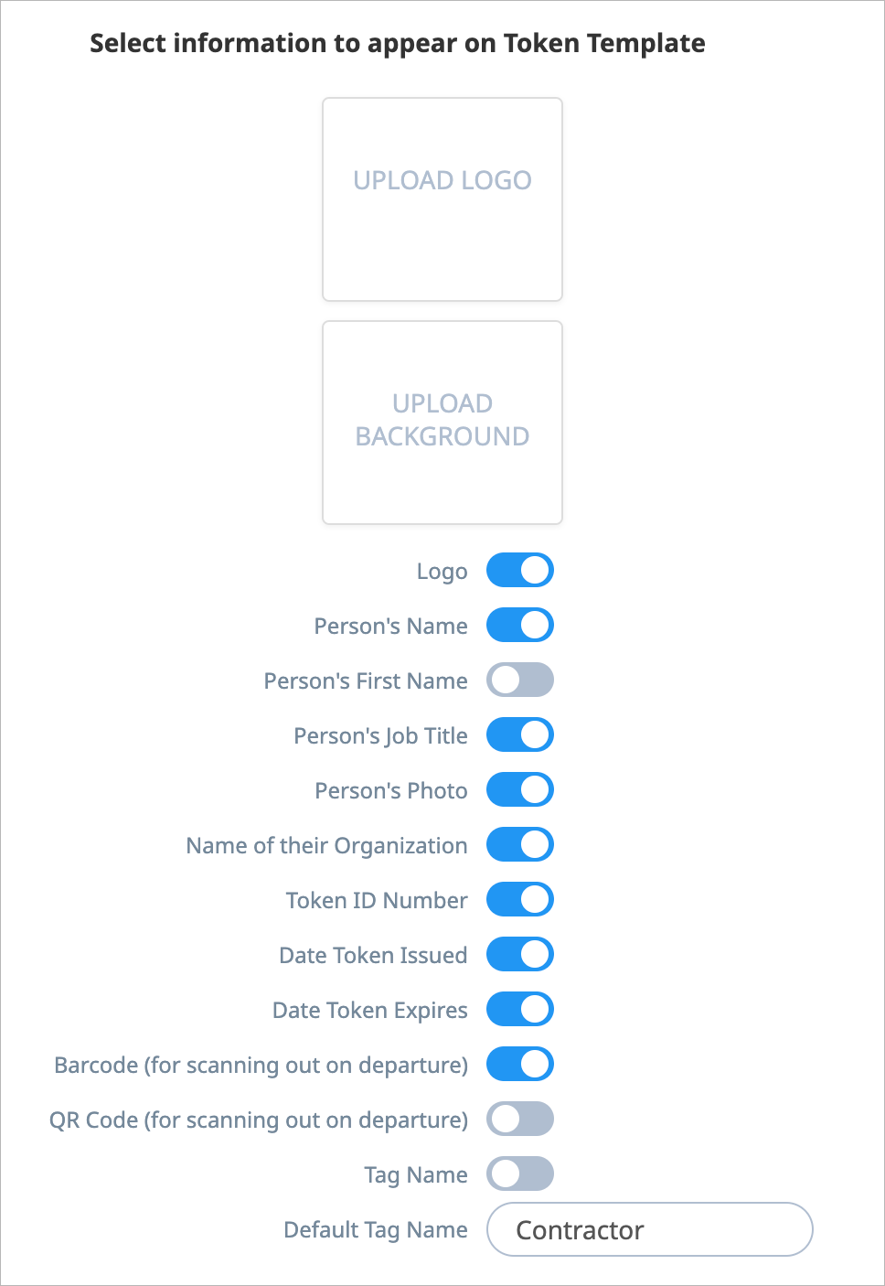Viewport: 885px width, 1286px height.
Task: Click the Token Template heading text
Action: (398, 43)
